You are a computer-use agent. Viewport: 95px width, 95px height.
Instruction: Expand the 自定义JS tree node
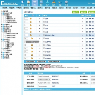click(x=1, y=39)
